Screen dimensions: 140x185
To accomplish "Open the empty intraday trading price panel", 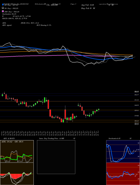I will [56, 157].
